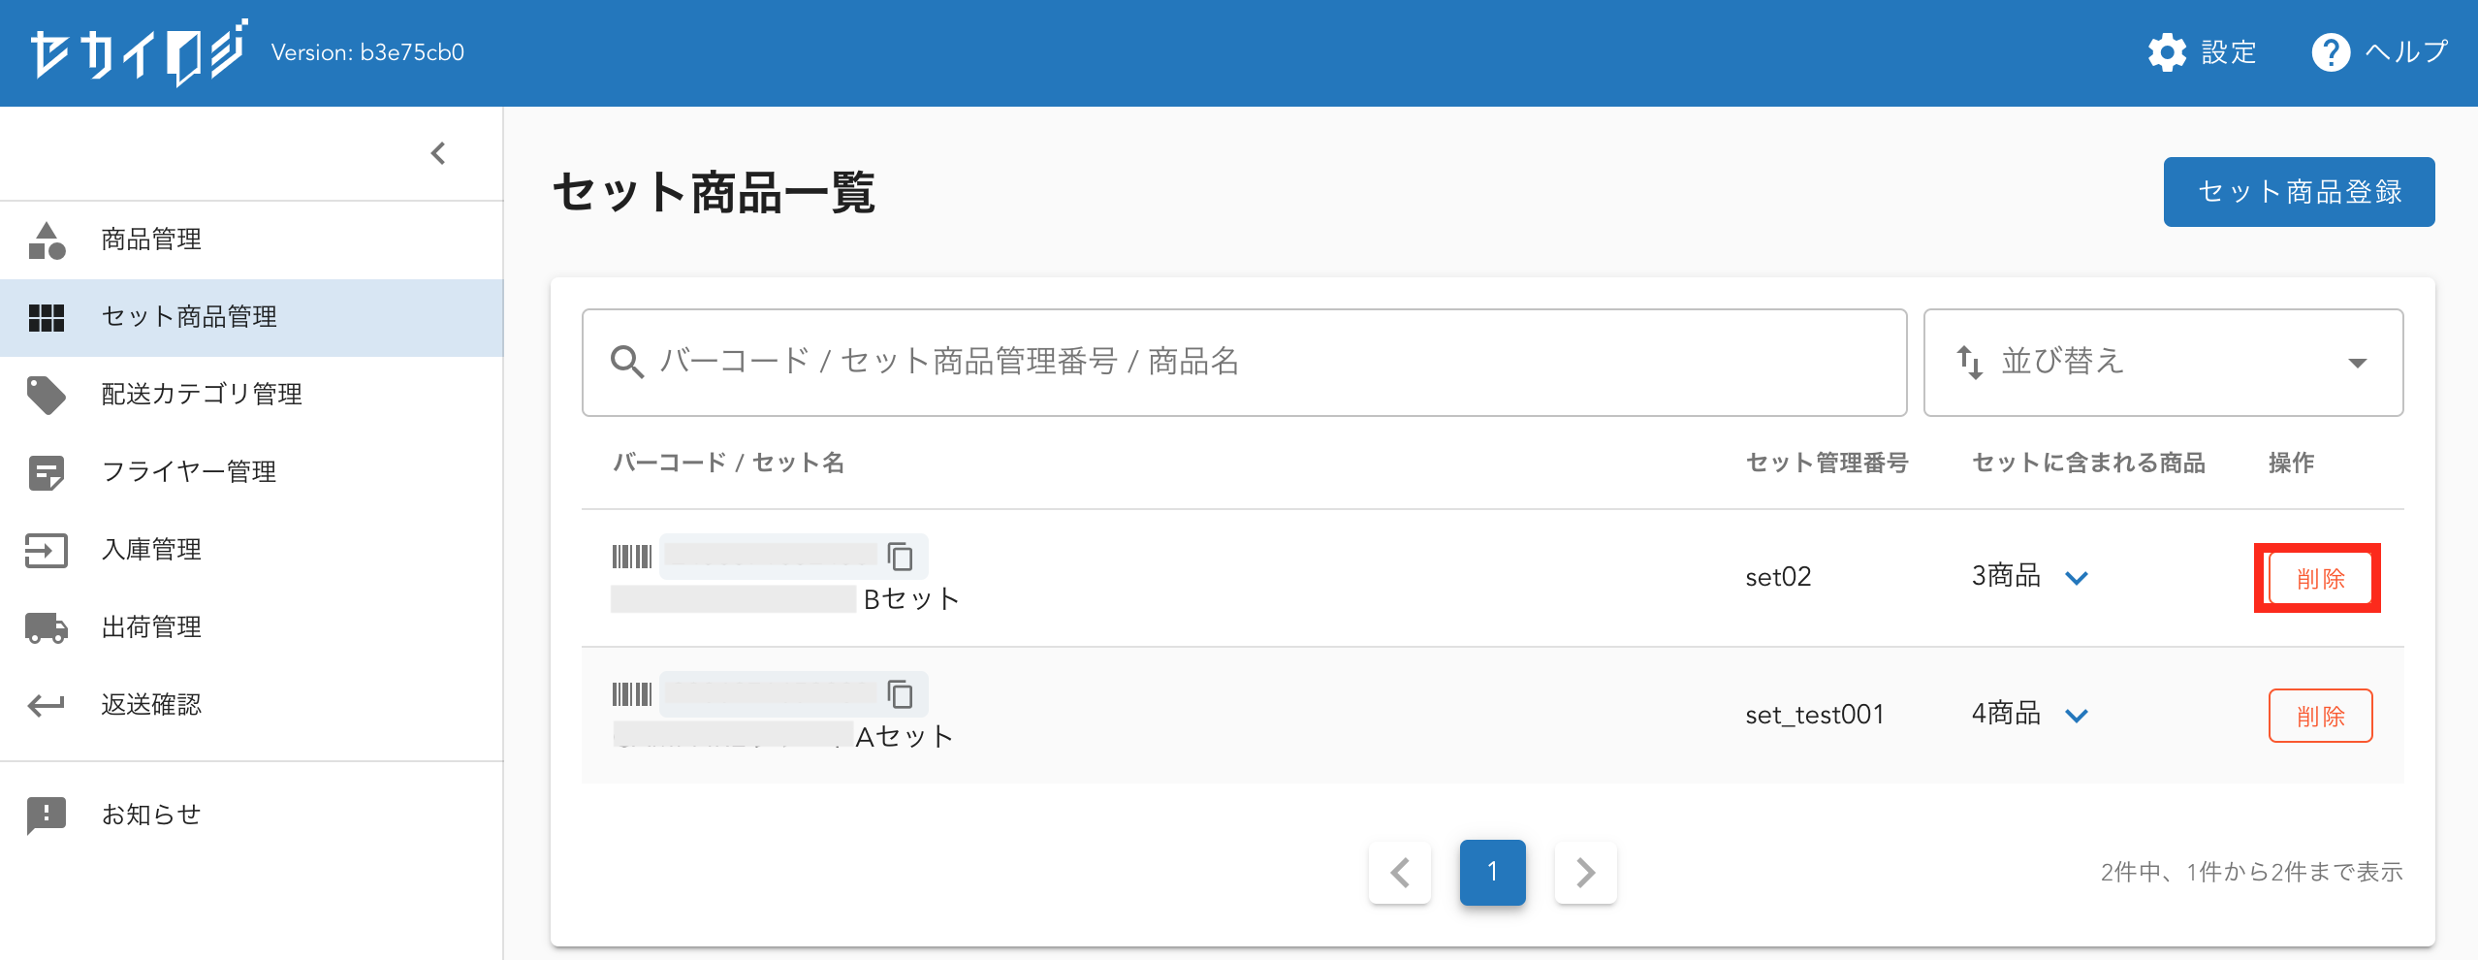
Task: Open 入庫管理 from the sidebar
Action: [151, 550]
